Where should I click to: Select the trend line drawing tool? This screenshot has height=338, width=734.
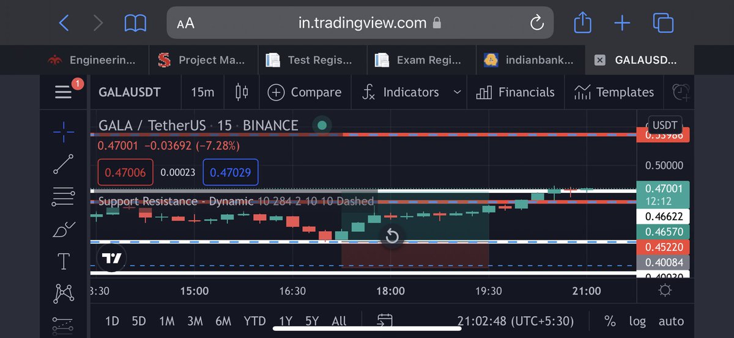64,165
